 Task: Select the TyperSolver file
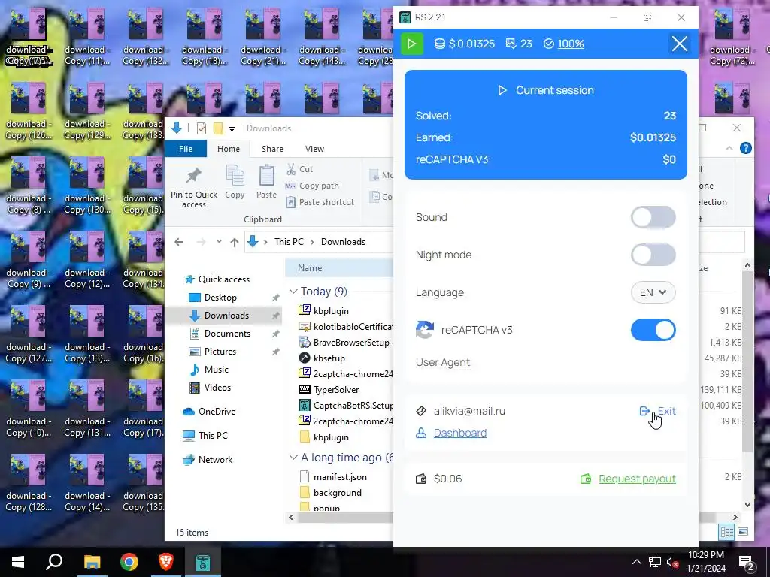[x=336, y=390]
